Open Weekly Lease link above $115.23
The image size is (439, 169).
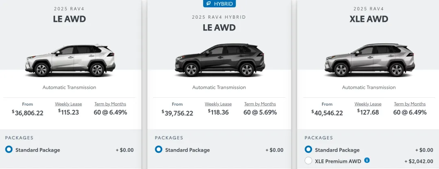coord(69,104)
